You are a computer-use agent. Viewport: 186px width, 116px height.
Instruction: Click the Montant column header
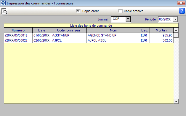(161, 30)
